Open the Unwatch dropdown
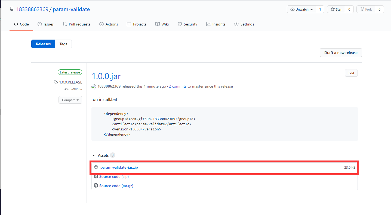 coord(301,9)
